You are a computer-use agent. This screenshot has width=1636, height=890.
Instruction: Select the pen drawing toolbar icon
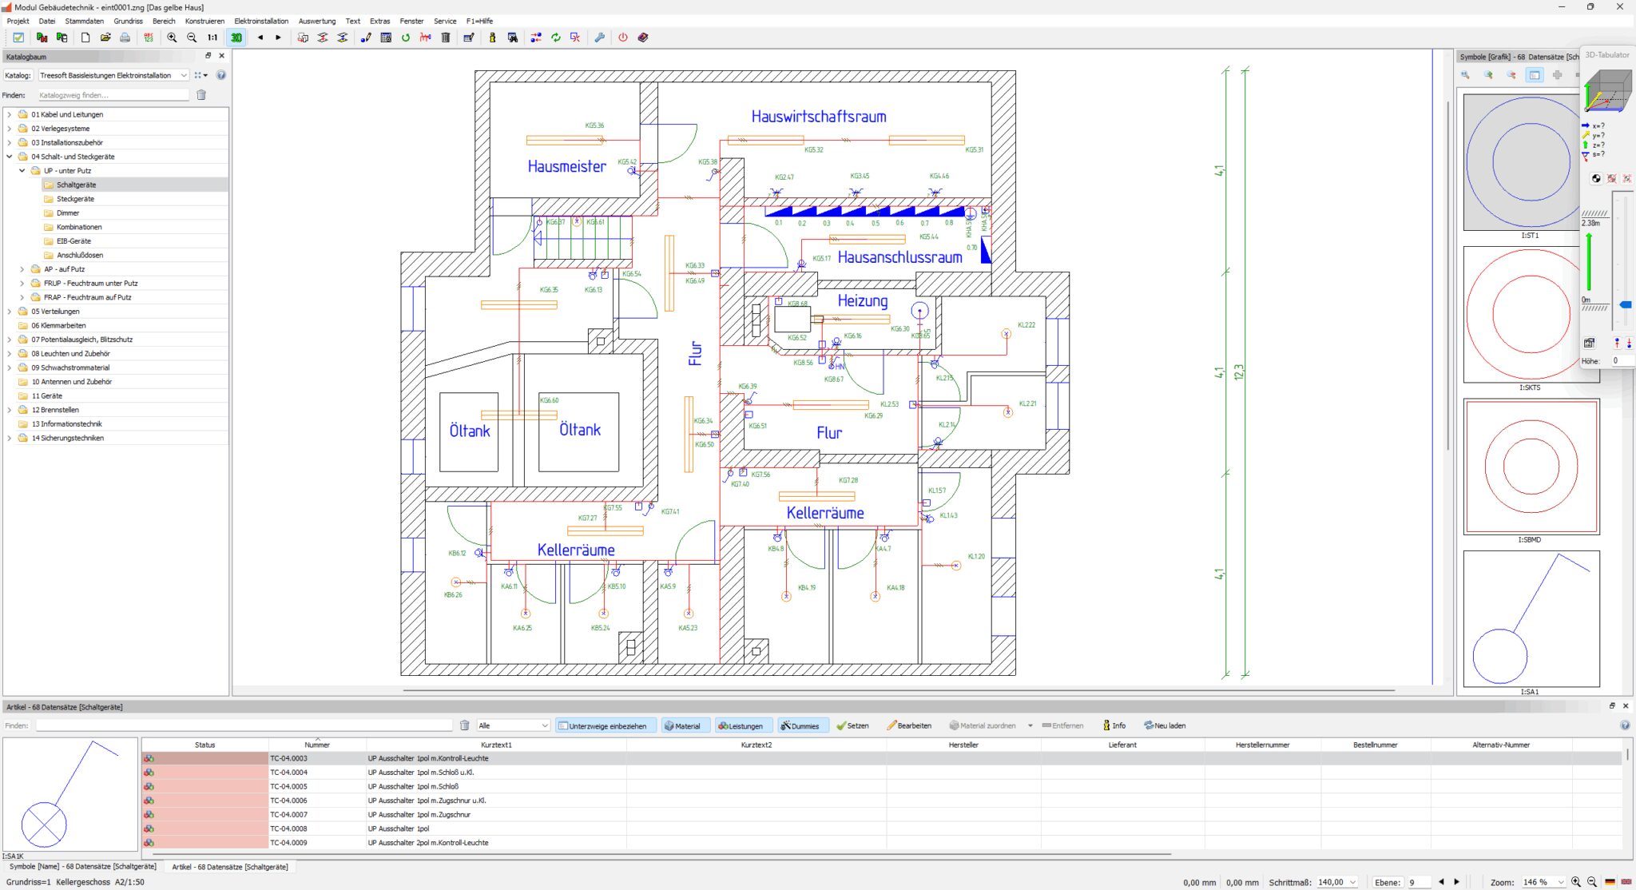pyautogui.click(x=366, y=38)
